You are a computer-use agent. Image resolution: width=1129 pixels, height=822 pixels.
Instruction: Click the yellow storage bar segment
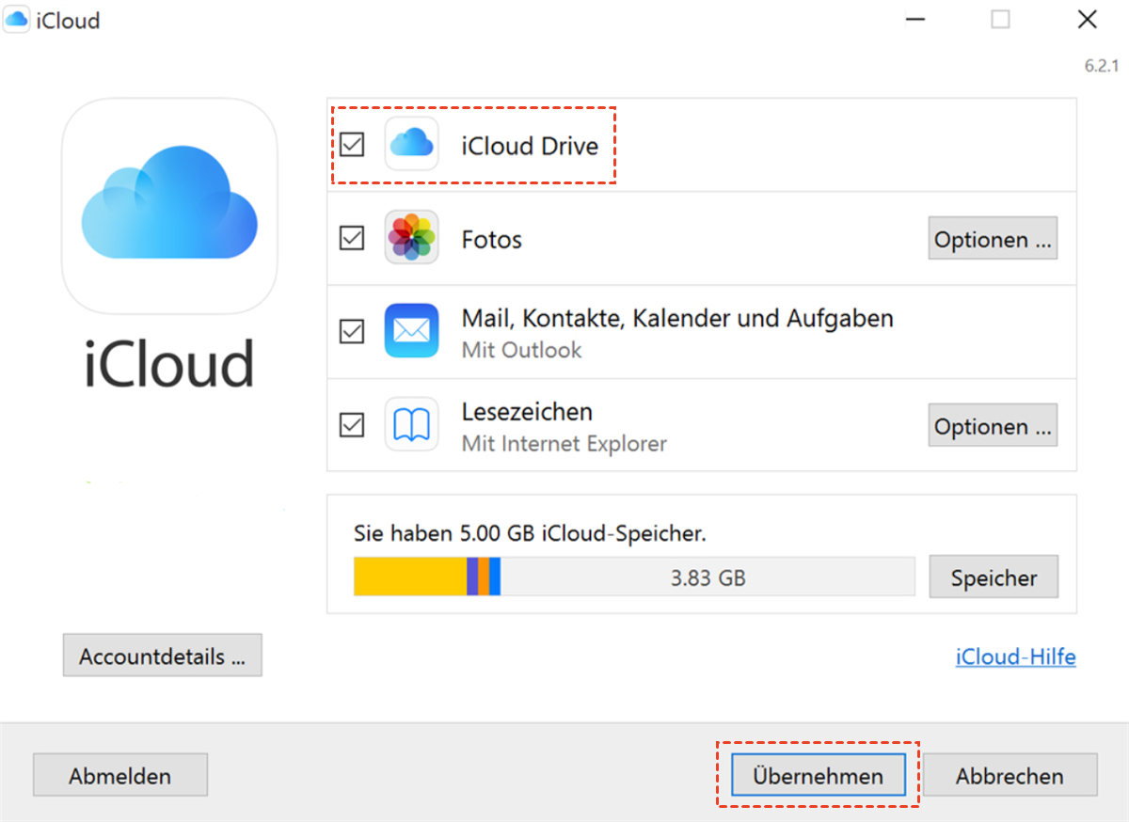pos(409,577)
